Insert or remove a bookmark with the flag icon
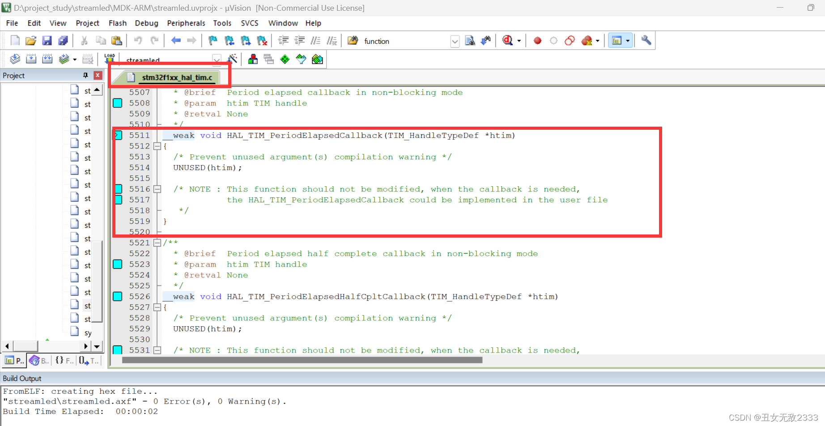Viewport: 825px width, 426px height. pyautogui.click(x=213, y=41)
